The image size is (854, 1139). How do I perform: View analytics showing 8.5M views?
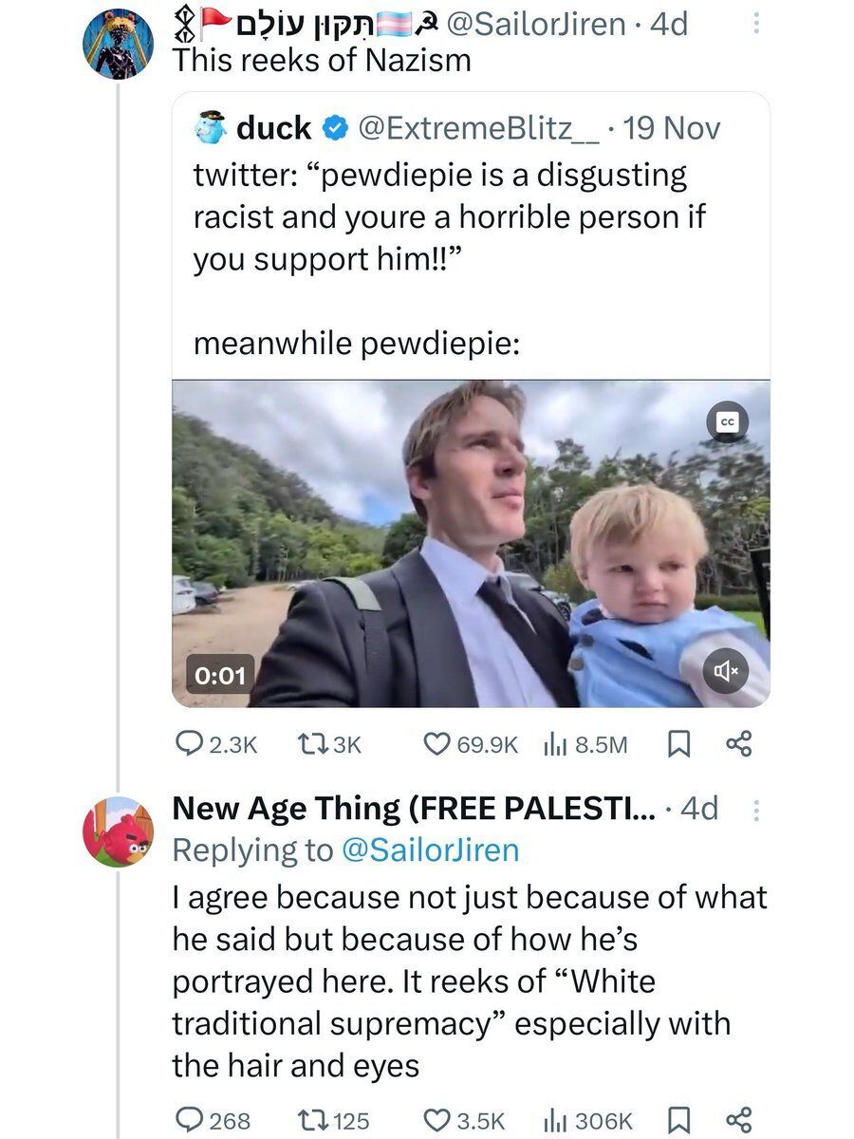pyautogui.click(x=584, y=744)
